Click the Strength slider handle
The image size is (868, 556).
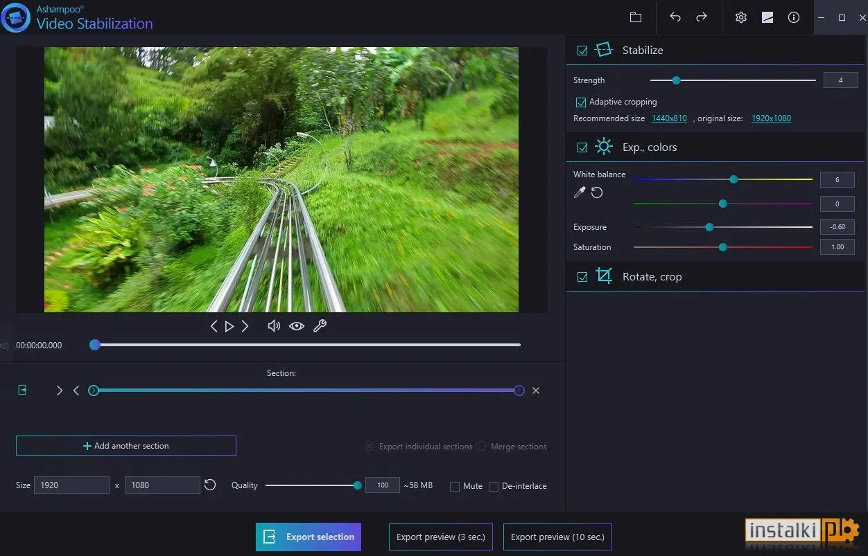(x=676, y=80)
